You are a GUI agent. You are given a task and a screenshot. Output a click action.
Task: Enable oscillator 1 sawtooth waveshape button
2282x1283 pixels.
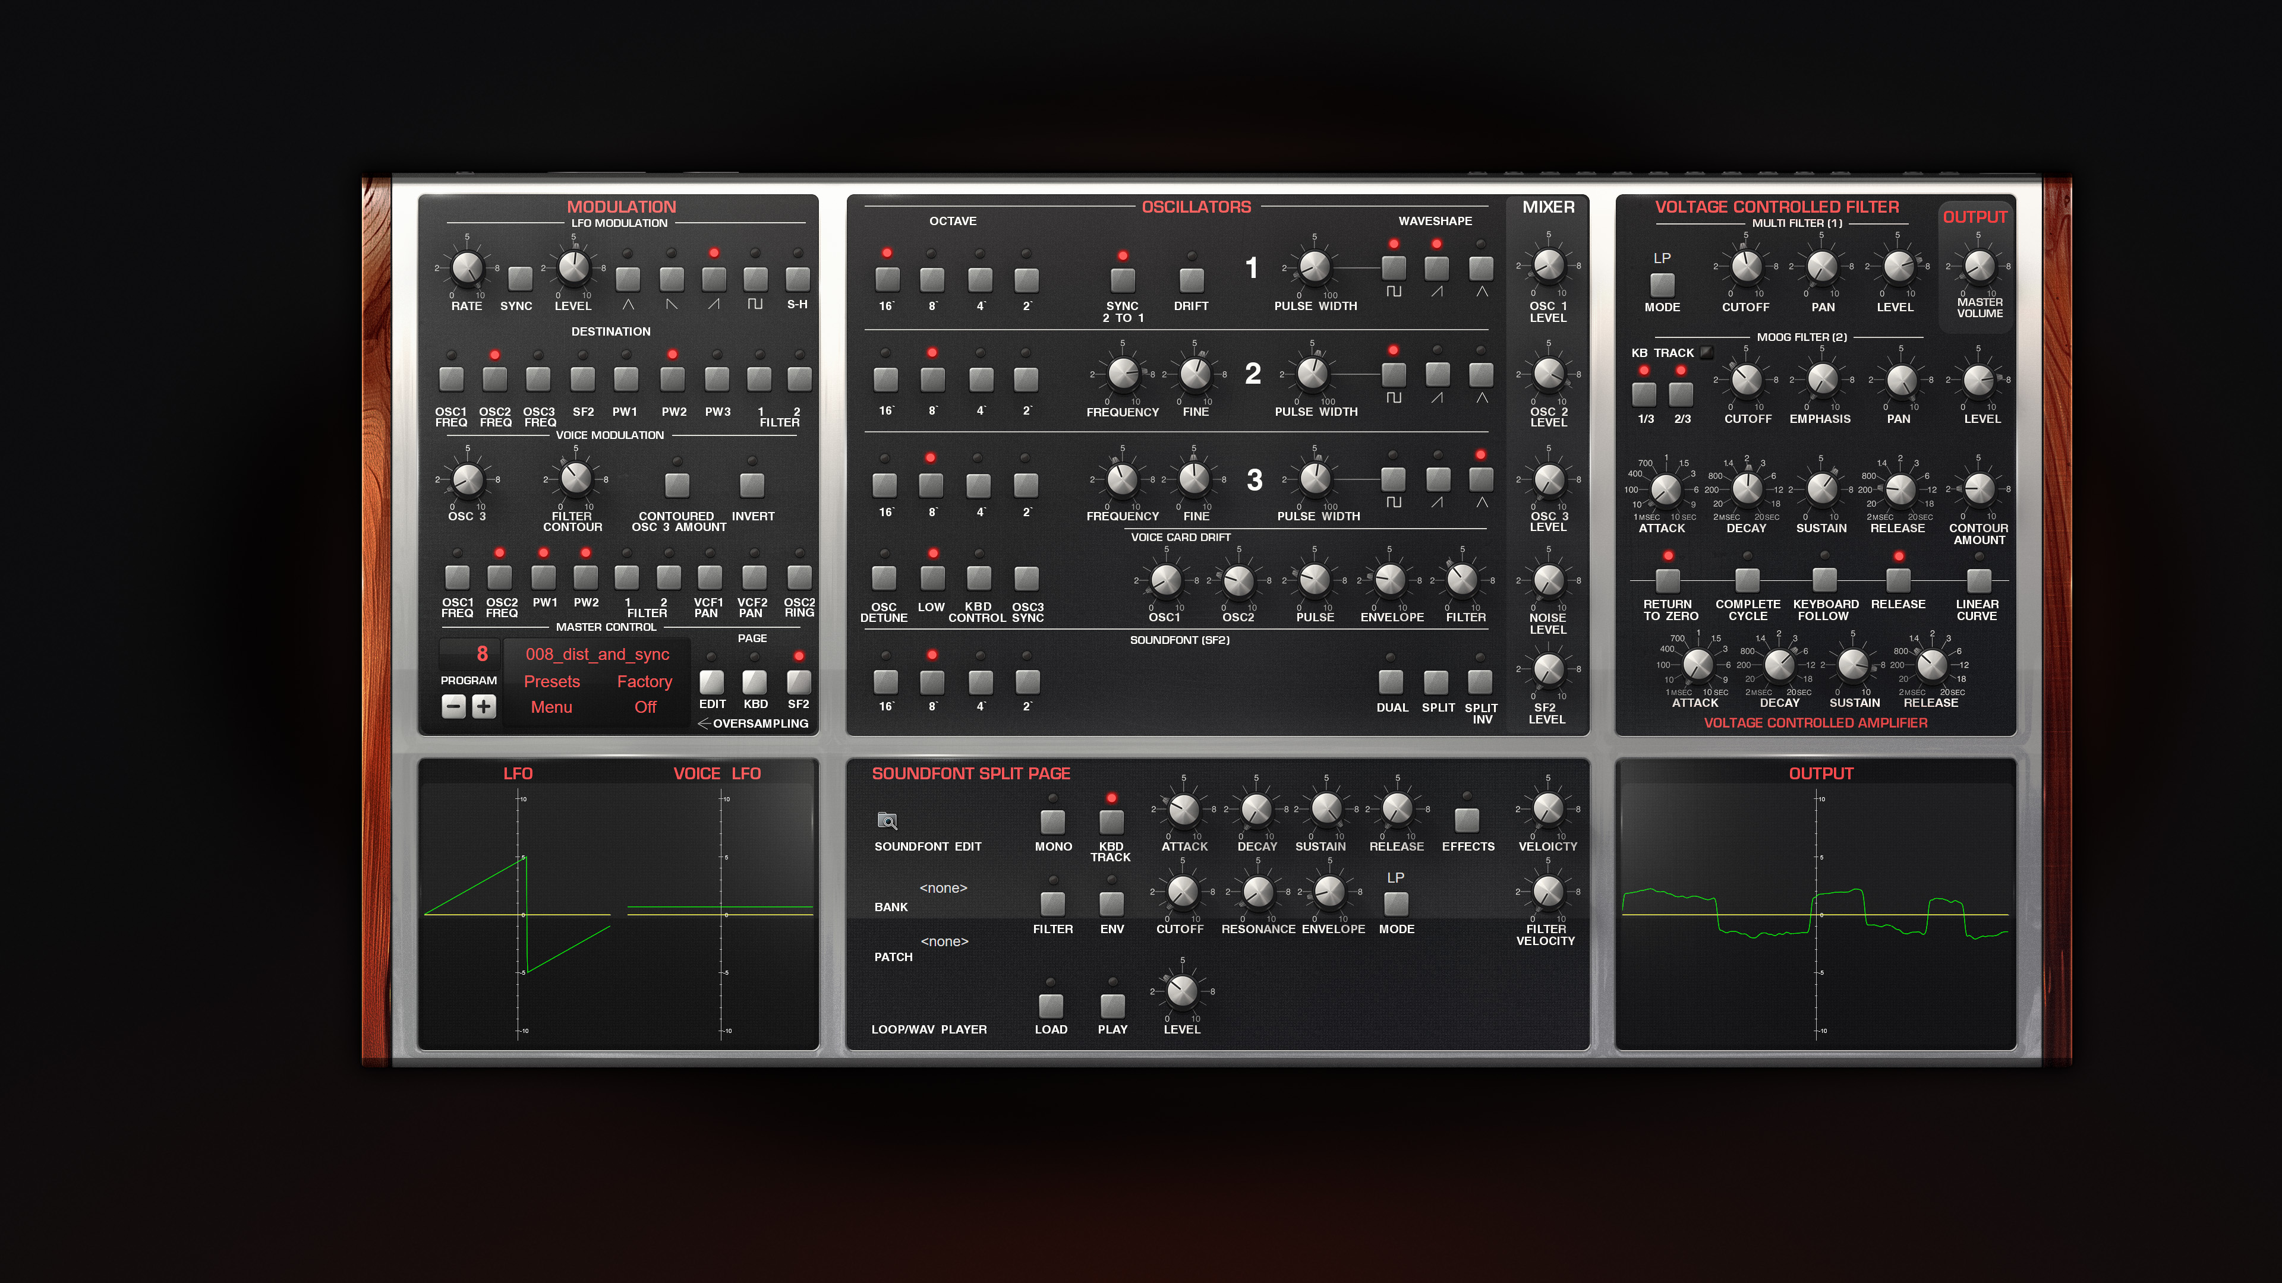click(1436, 268)
